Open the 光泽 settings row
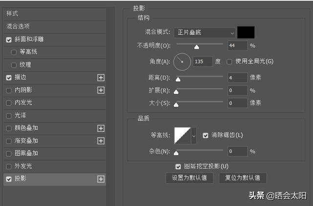Screen dimensions: 313x206 54,116
